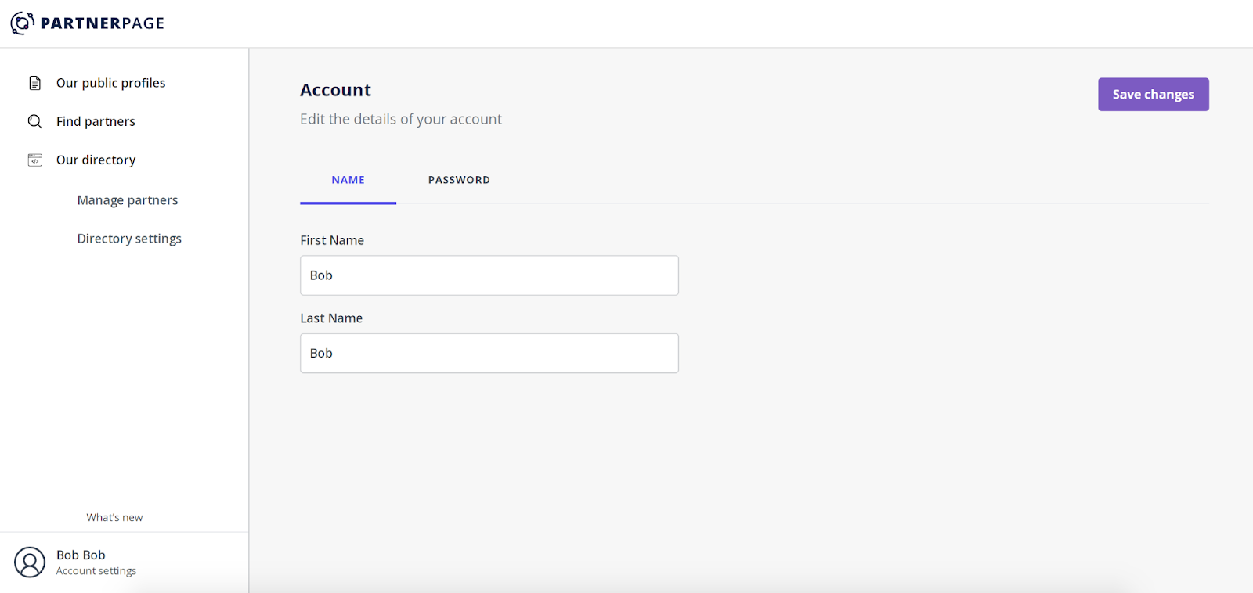Open the What's new link
Image resolution: width=1253 pixels, height=593 pixels.
click(114, 517)
